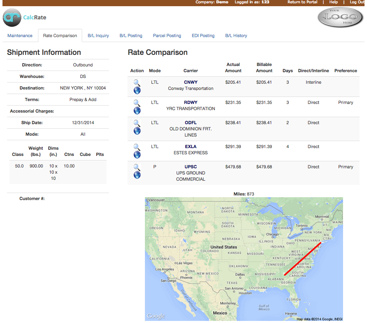This screenshot has width=367, height=323.
Task: Click the route map of the United States
Action: (244, 259)
